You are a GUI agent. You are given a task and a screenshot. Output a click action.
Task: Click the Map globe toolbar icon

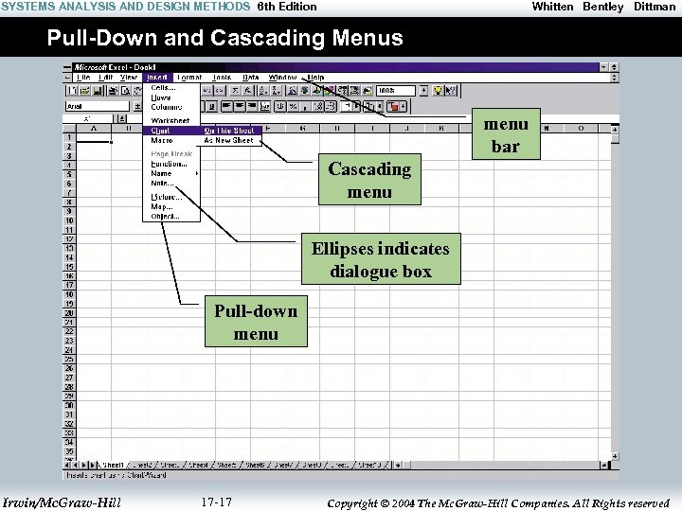(x=304, y=91)
